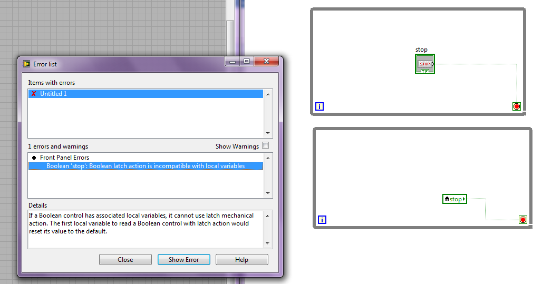
Task: Click the down arrow of Details scrollbar
Action: click(268, 243)
